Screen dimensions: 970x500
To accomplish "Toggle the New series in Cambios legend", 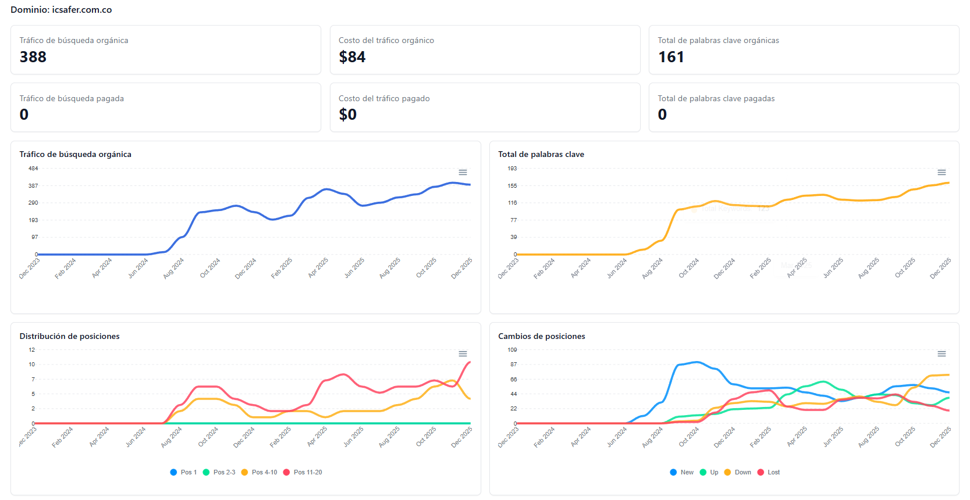I will click(x=681, y=473).
